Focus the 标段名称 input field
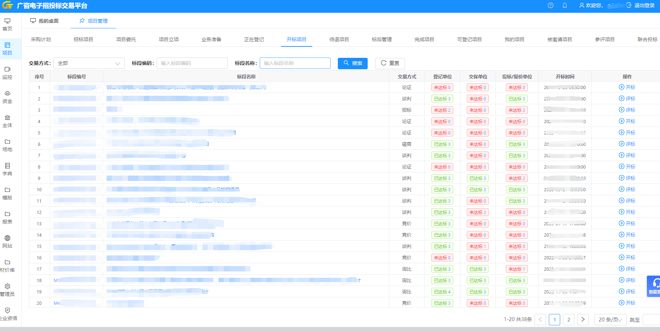Viewport: 660px width, 331px height. click(295, 63)
